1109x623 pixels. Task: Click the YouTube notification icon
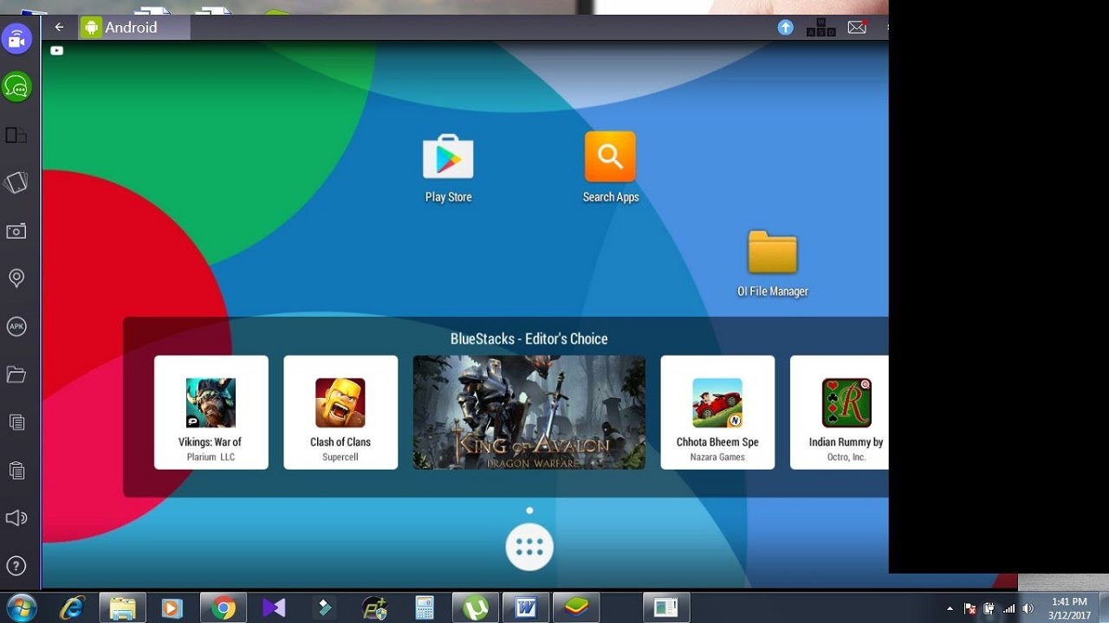tap(56, 51)
